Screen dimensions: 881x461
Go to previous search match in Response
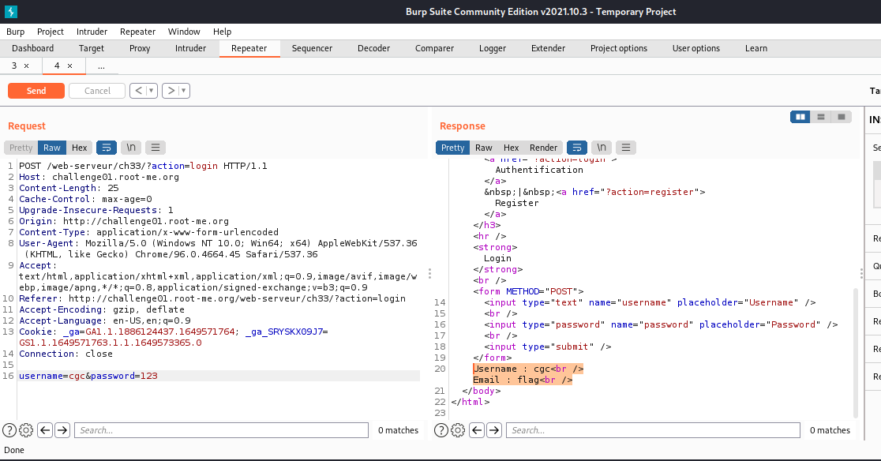(477, 430)
